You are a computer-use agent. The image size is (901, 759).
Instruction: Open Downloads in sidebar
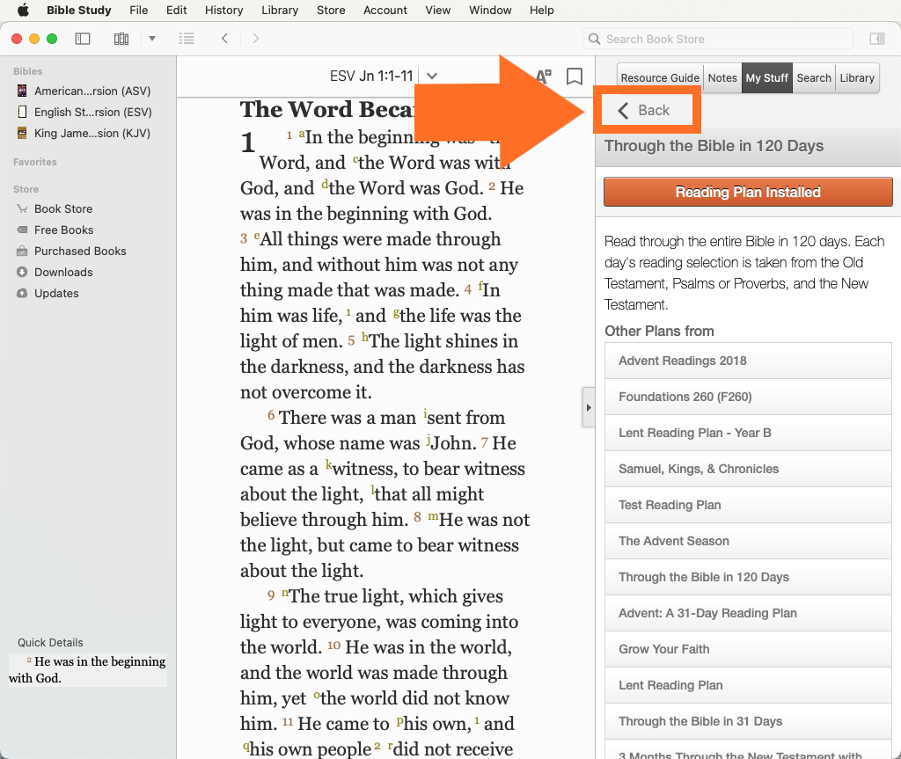(x=63, y=273)
